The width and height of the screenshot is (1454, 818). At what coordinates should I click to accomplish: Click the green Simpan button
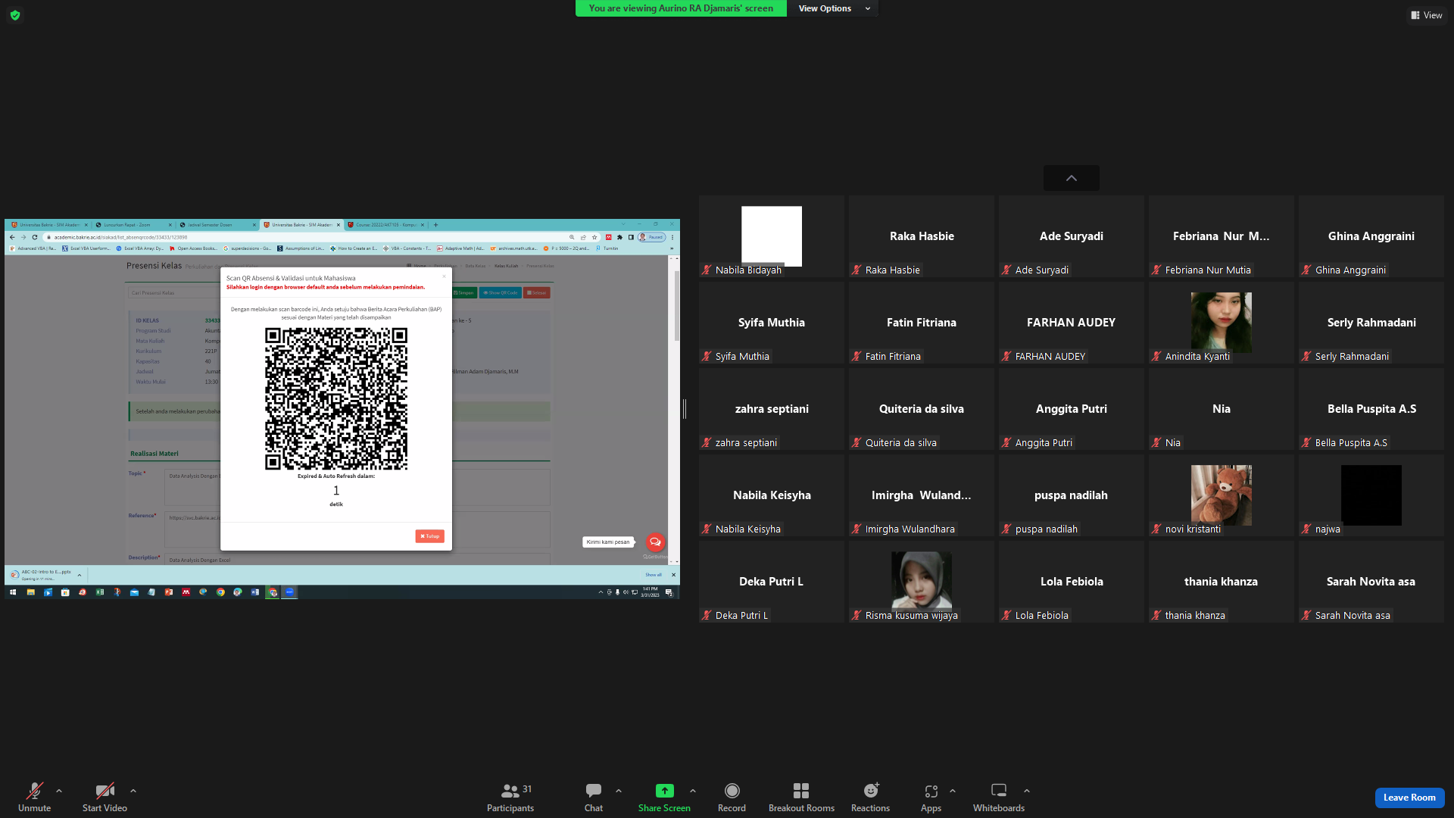[x=463, y=292]
